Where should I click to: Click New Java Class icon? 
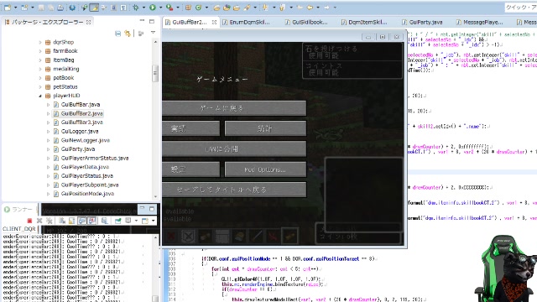pos(199,8)
